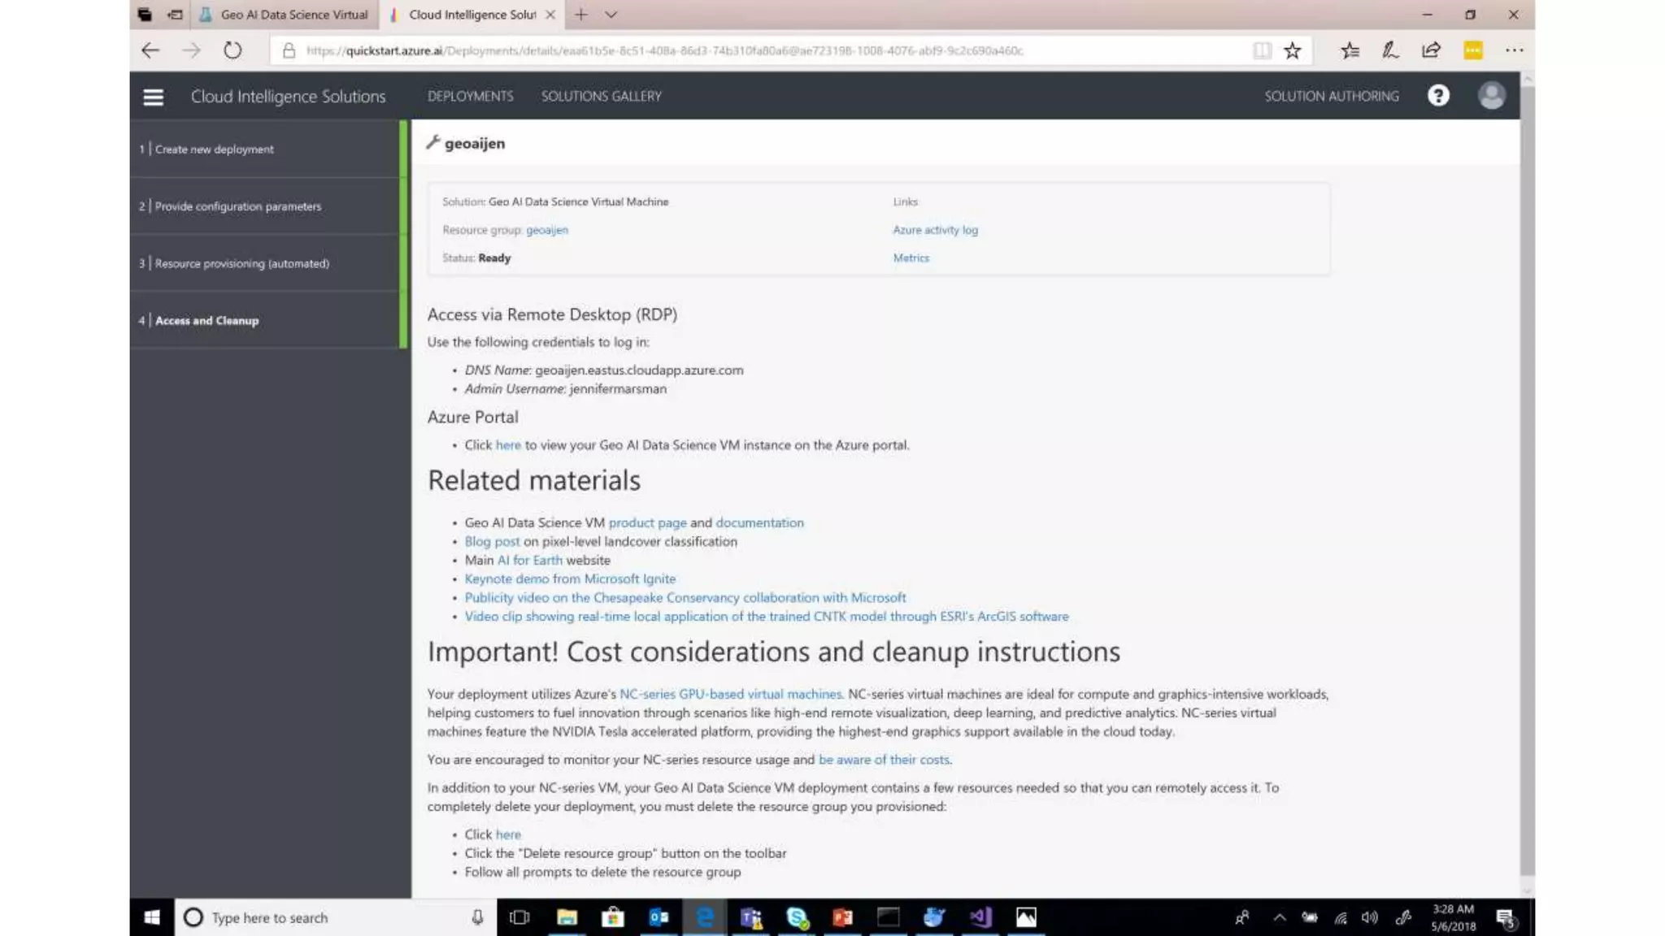Click the help question mark icon
The image size is (1665, 936).
pyautogui.click(x=1438, y=96)
